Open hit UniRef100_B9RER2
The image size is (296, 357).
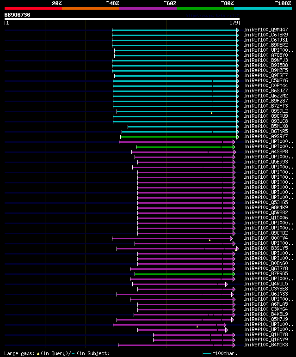[265, 45]
